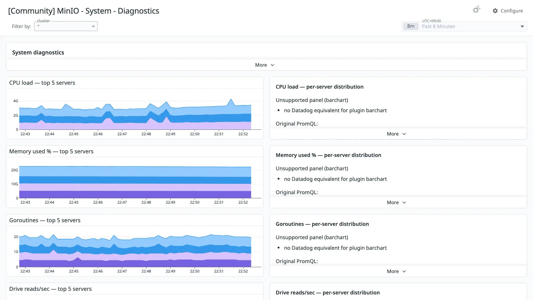Expand More under System diagnostics

(x=265, y=65)
